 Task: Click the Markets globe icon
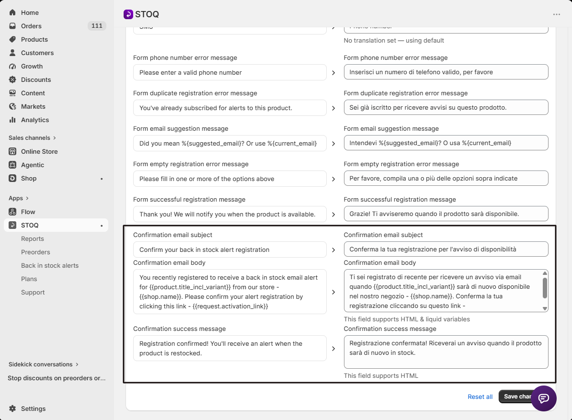click(x=12, y=106)
